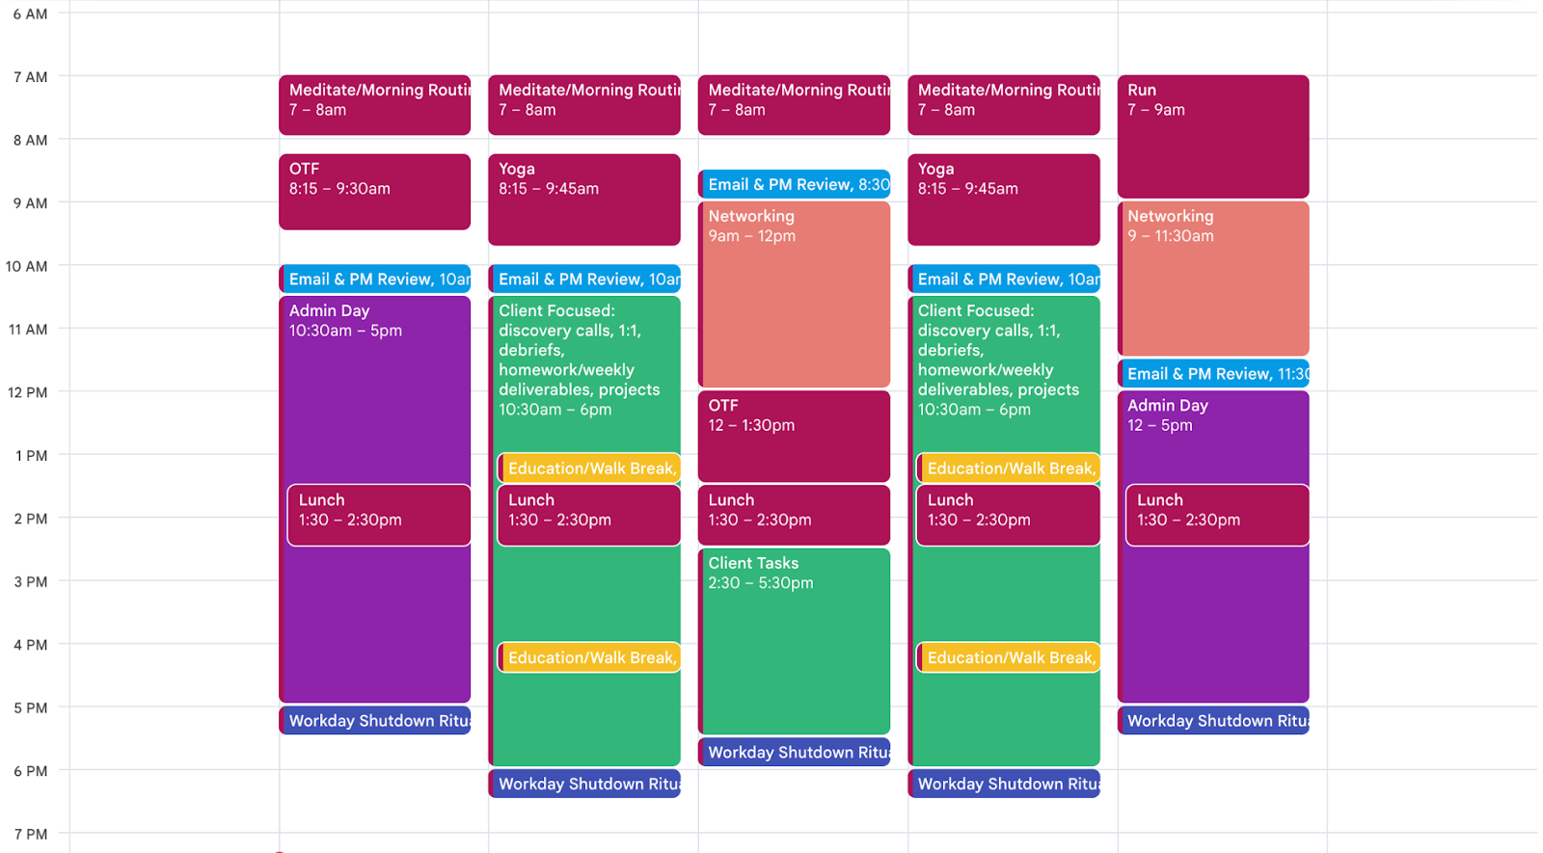Click the 6 PM time label
This screenshot has width=1543, height=853.
[x=31, y=771]
